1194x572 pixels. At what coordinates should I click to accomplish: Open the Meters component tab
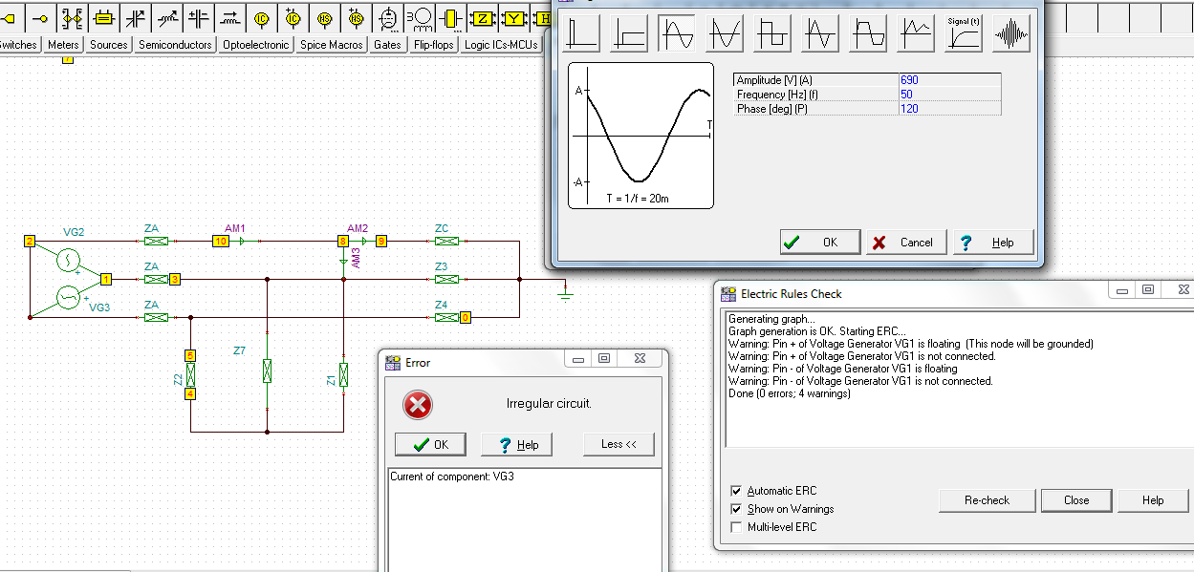coord(63,45)
